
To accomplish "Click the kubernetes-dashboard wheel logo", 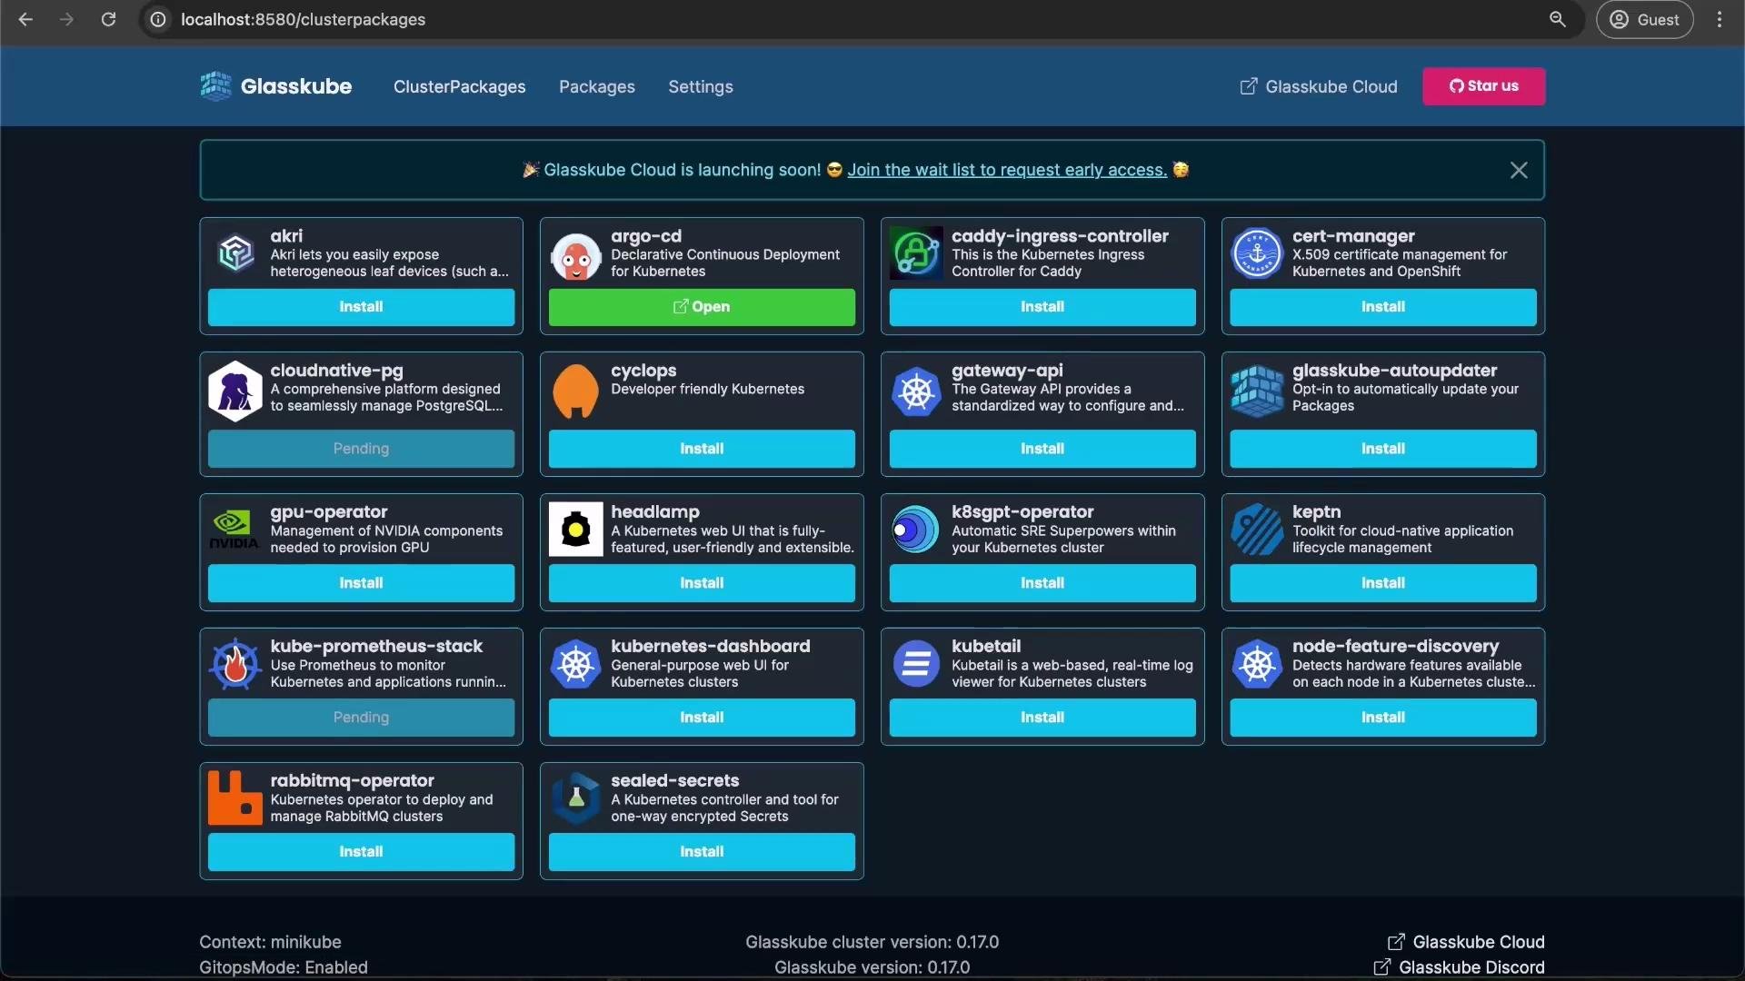I will 575,664.
